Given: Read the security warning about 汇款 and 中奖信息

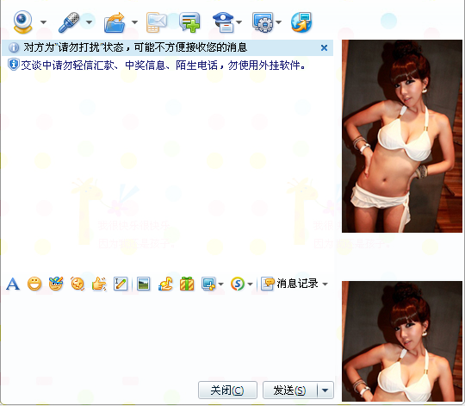Looking at the screenshot, I should tap(163, 65).
